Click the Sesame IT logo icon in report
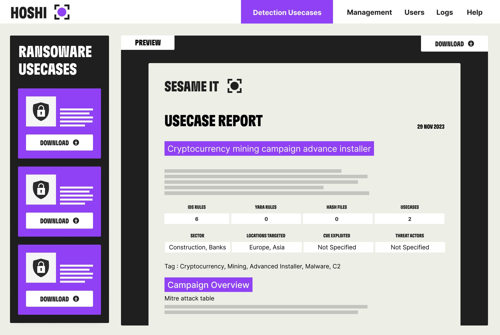 tap(234, 86)
